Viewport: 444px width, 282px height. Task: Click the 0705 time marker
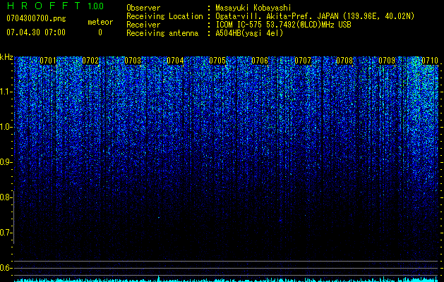click(217, 61)
